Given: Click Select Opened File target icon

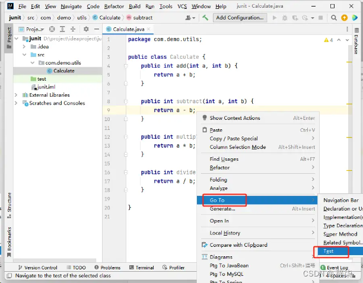Looking at the screenshot, I should [x=52, y=29].
